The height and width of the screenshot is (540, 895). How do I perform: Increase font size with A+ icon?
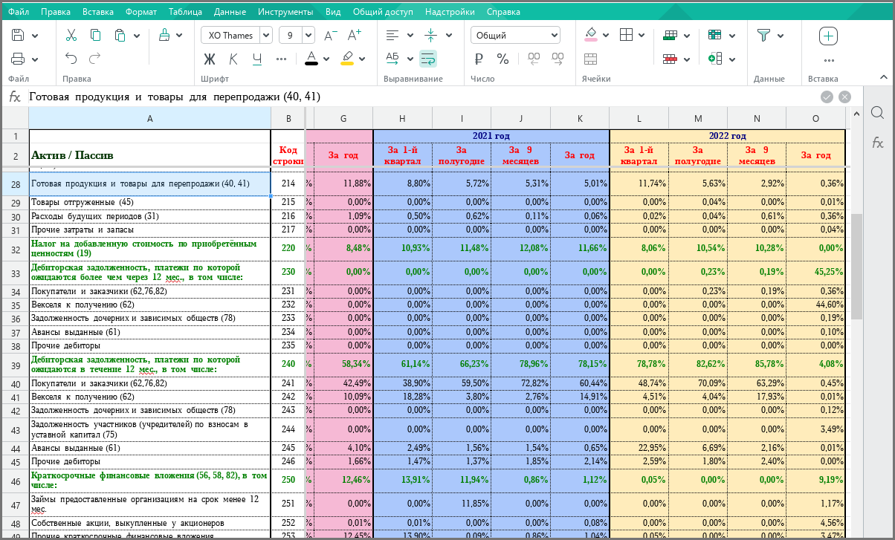pos(355,35)
